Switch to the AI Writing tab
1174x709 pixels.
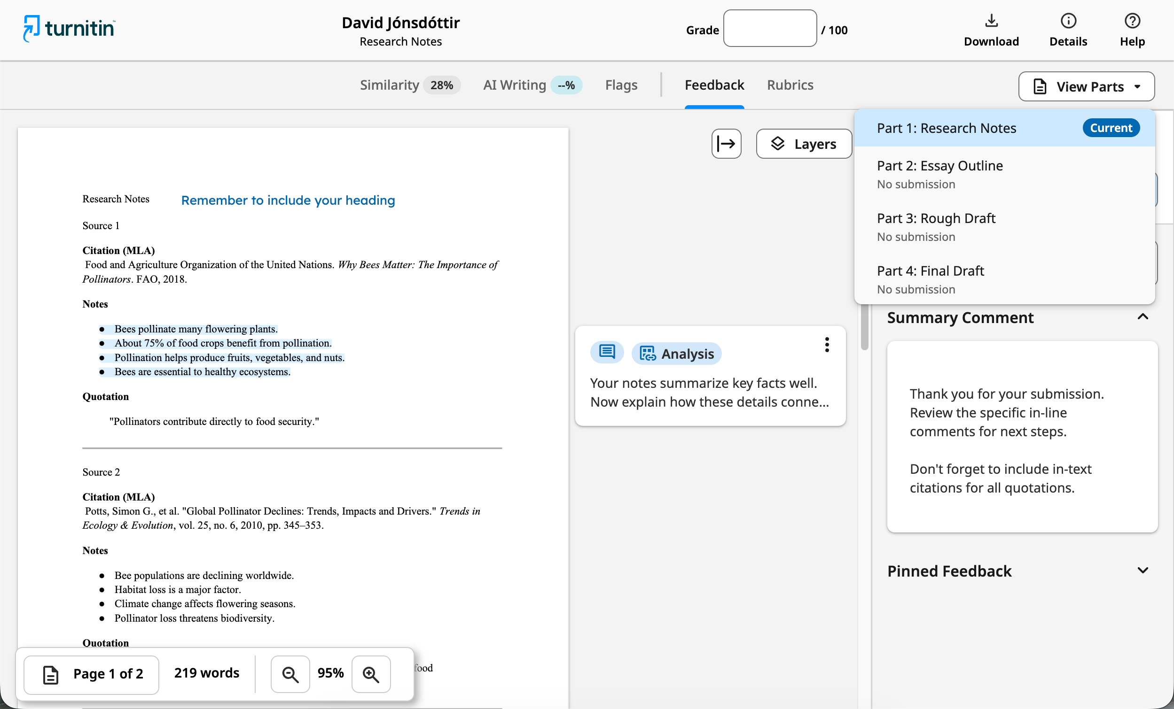coord(532,85)
